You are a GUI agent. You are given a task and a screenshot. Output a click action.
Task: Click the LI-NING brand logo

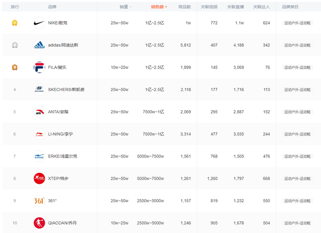39,134
